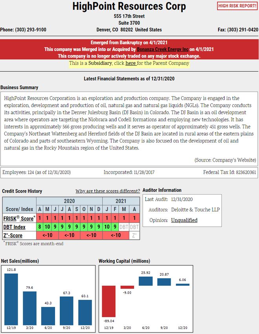Open 'Why are these scores different?' link

pos(108,191)
